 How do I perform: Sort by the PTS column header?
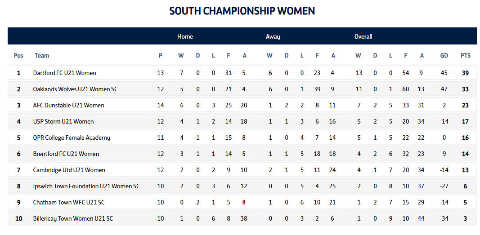[x=465, y=56]
